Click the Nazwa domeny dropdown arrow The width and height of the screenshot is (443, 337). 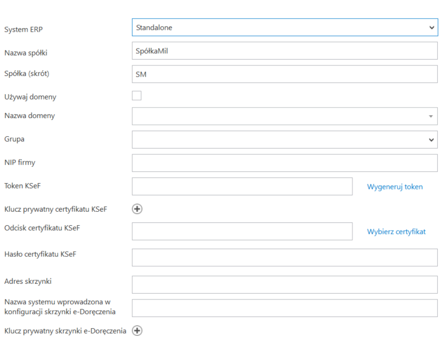[x=431, y=116]
